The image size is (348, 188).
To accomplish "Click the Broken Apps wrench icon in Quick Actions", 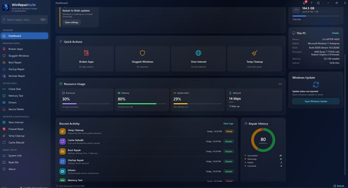I will click(86, 53).
